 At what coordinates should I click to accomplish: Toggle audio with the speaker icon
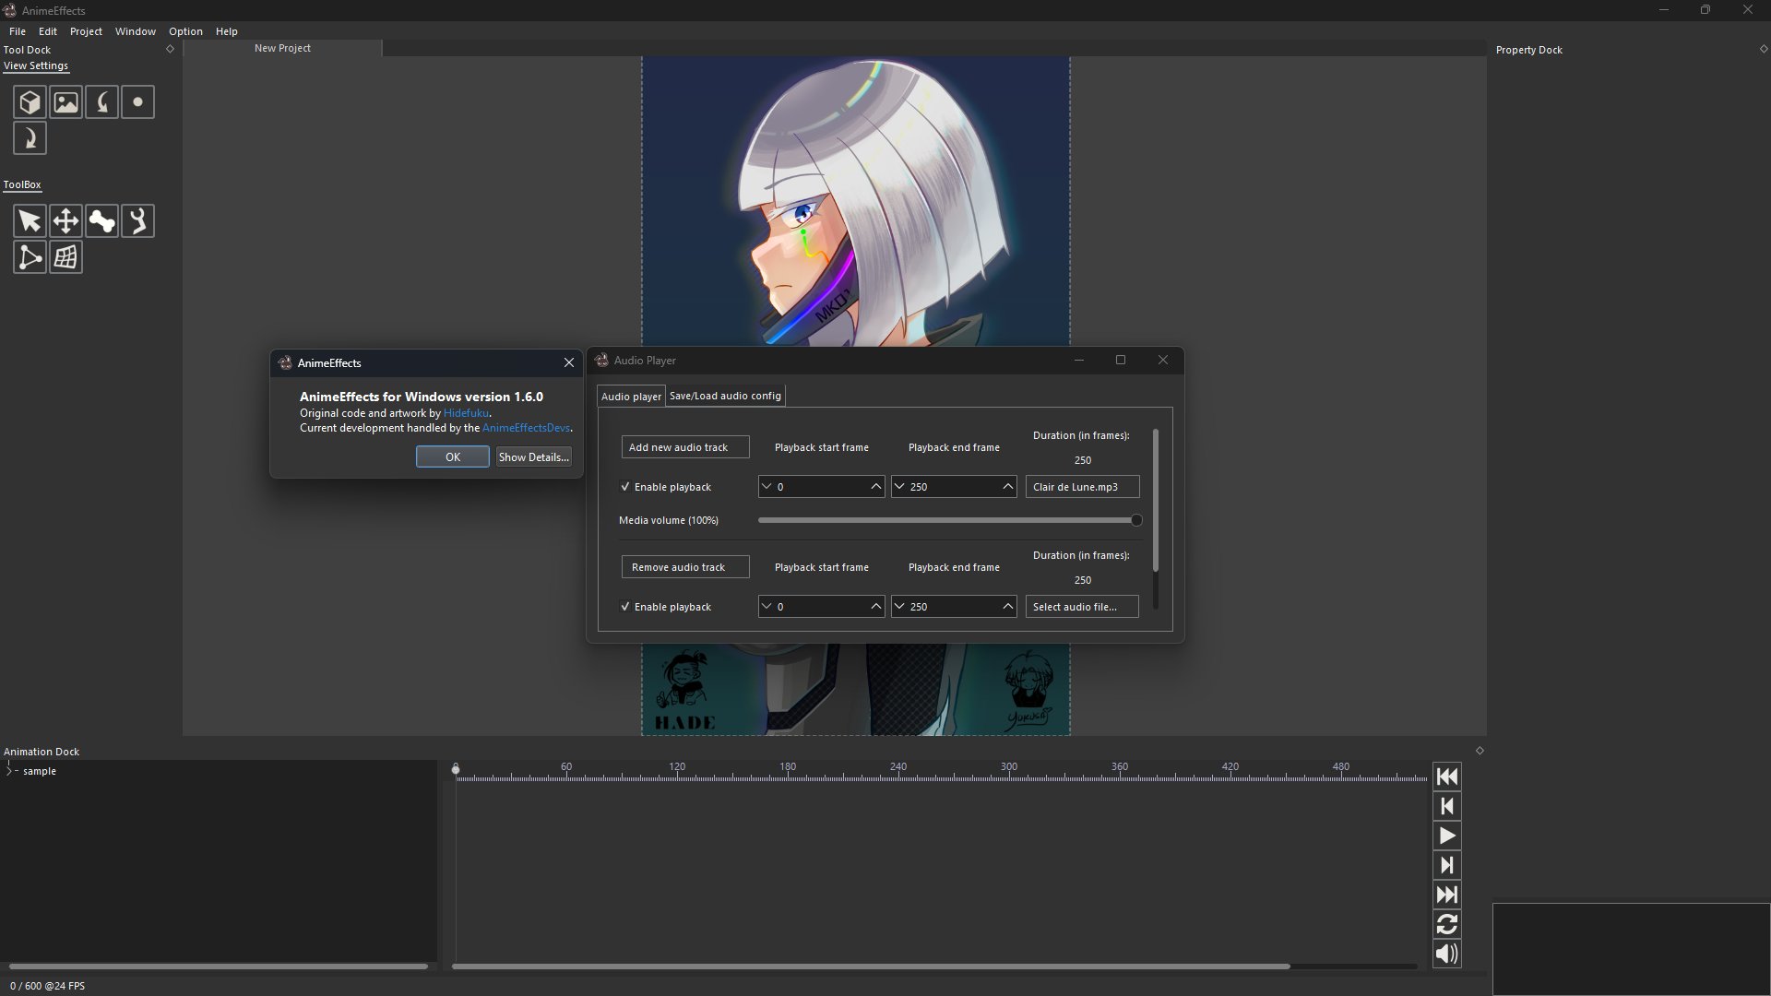pos(1446,954)
